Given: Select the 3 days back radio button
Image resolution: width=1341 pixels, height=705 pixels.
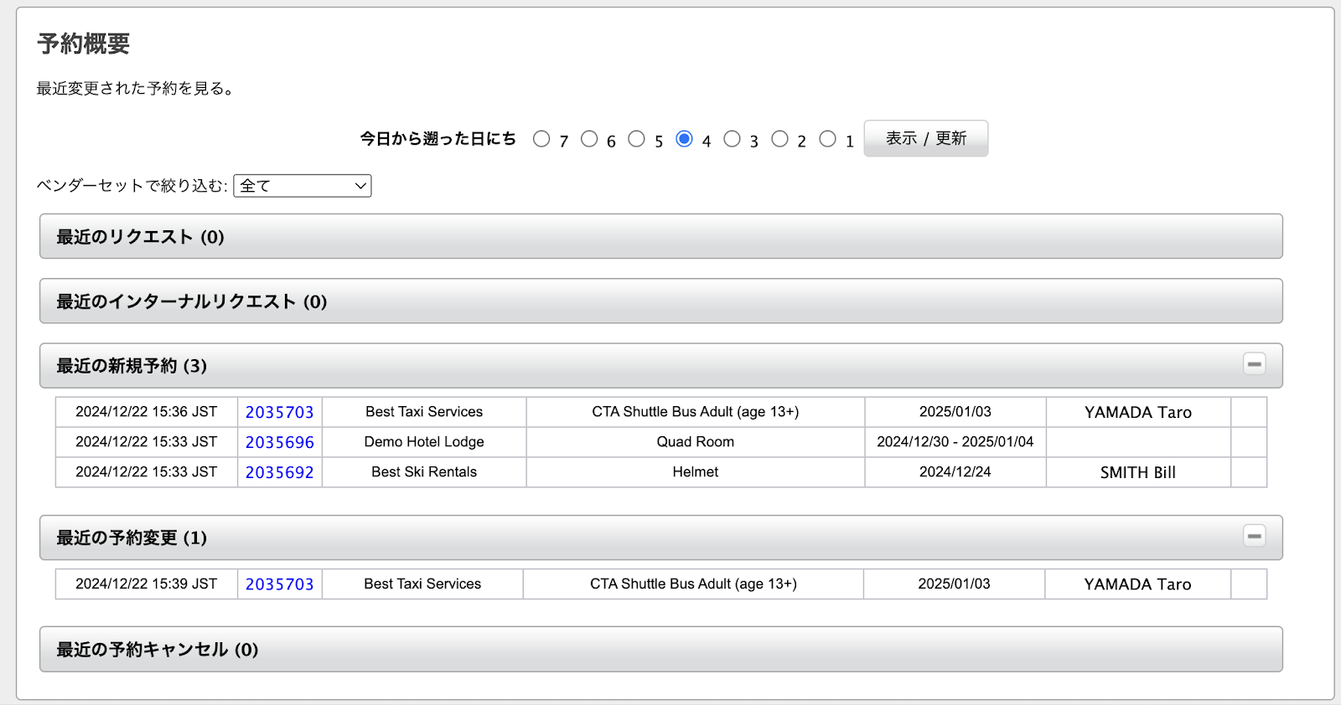Looking at the screenshot, I should (732, 139).
